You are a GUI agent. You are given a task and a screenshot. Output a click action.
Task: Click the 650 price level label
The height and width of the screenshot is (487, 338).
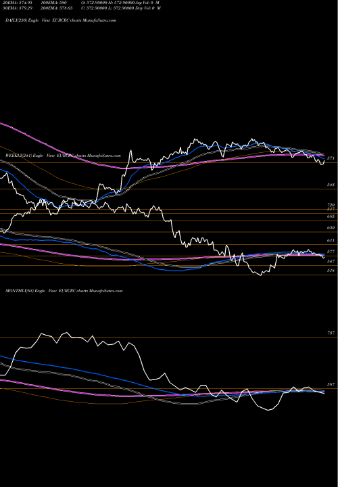[x=331, y=228]
